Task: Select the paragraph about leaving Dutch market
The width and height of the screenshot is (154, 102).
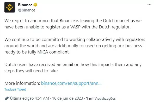Action: click(x=73, y=24)
